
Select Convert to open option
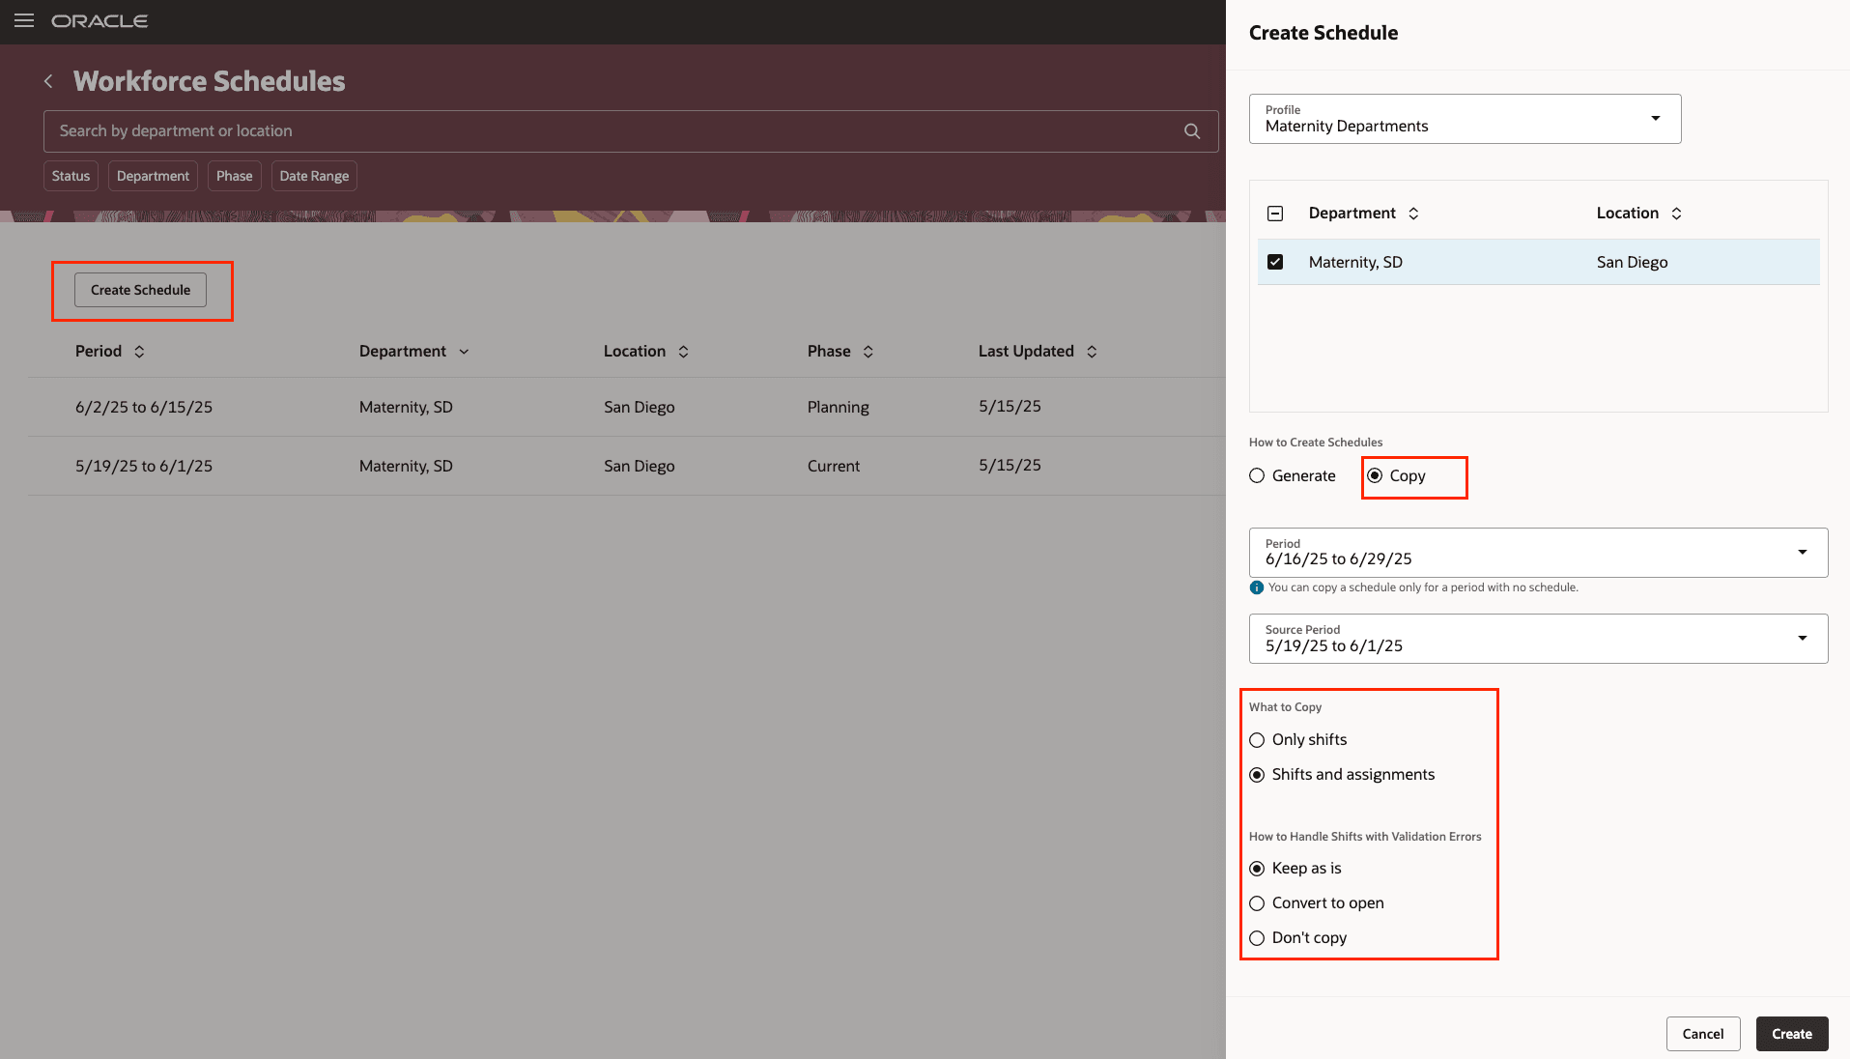(1257, 903)
